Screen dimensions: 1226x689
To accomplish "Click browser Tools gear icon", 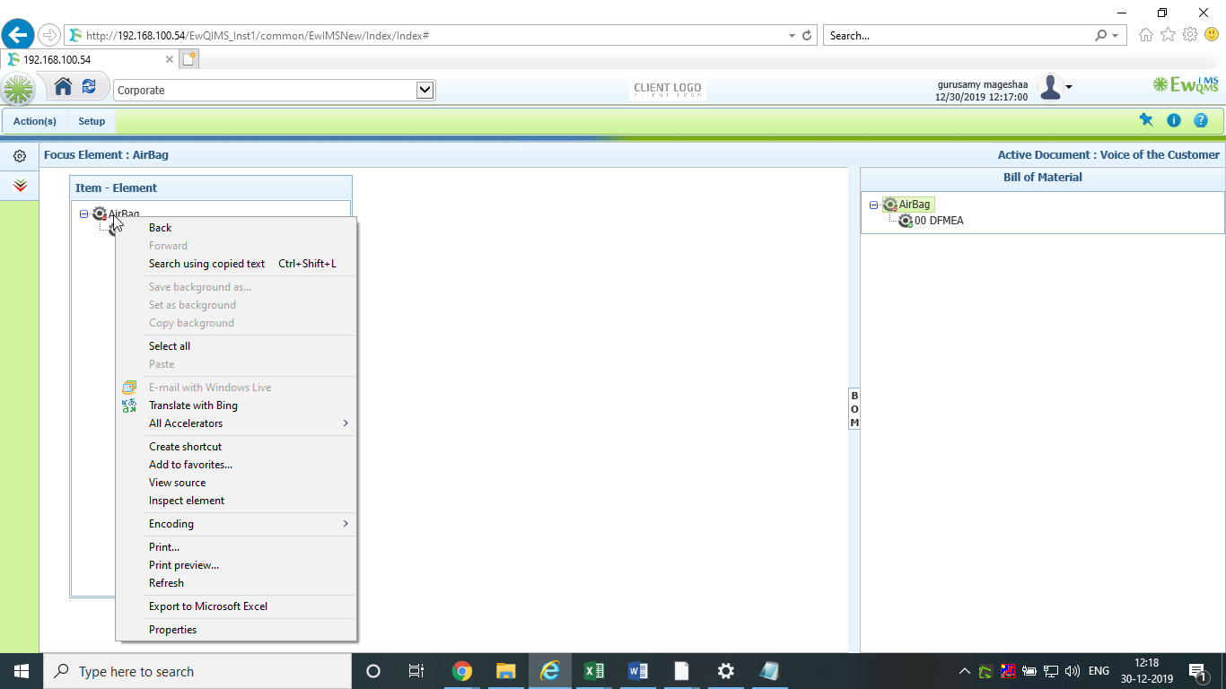I will (1190, 35).
